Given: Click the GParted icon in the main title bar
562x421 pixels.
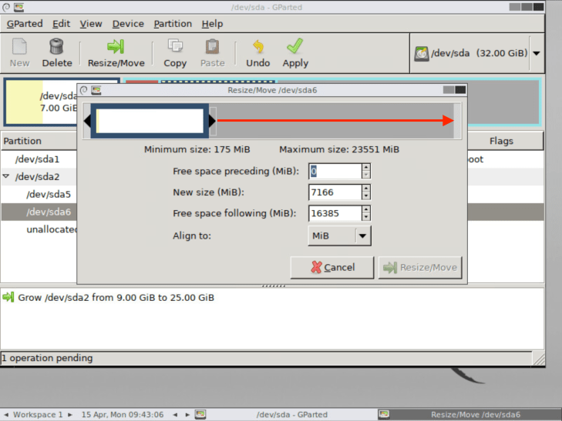Looking at the screenshot, I should [x=19, y=7].
